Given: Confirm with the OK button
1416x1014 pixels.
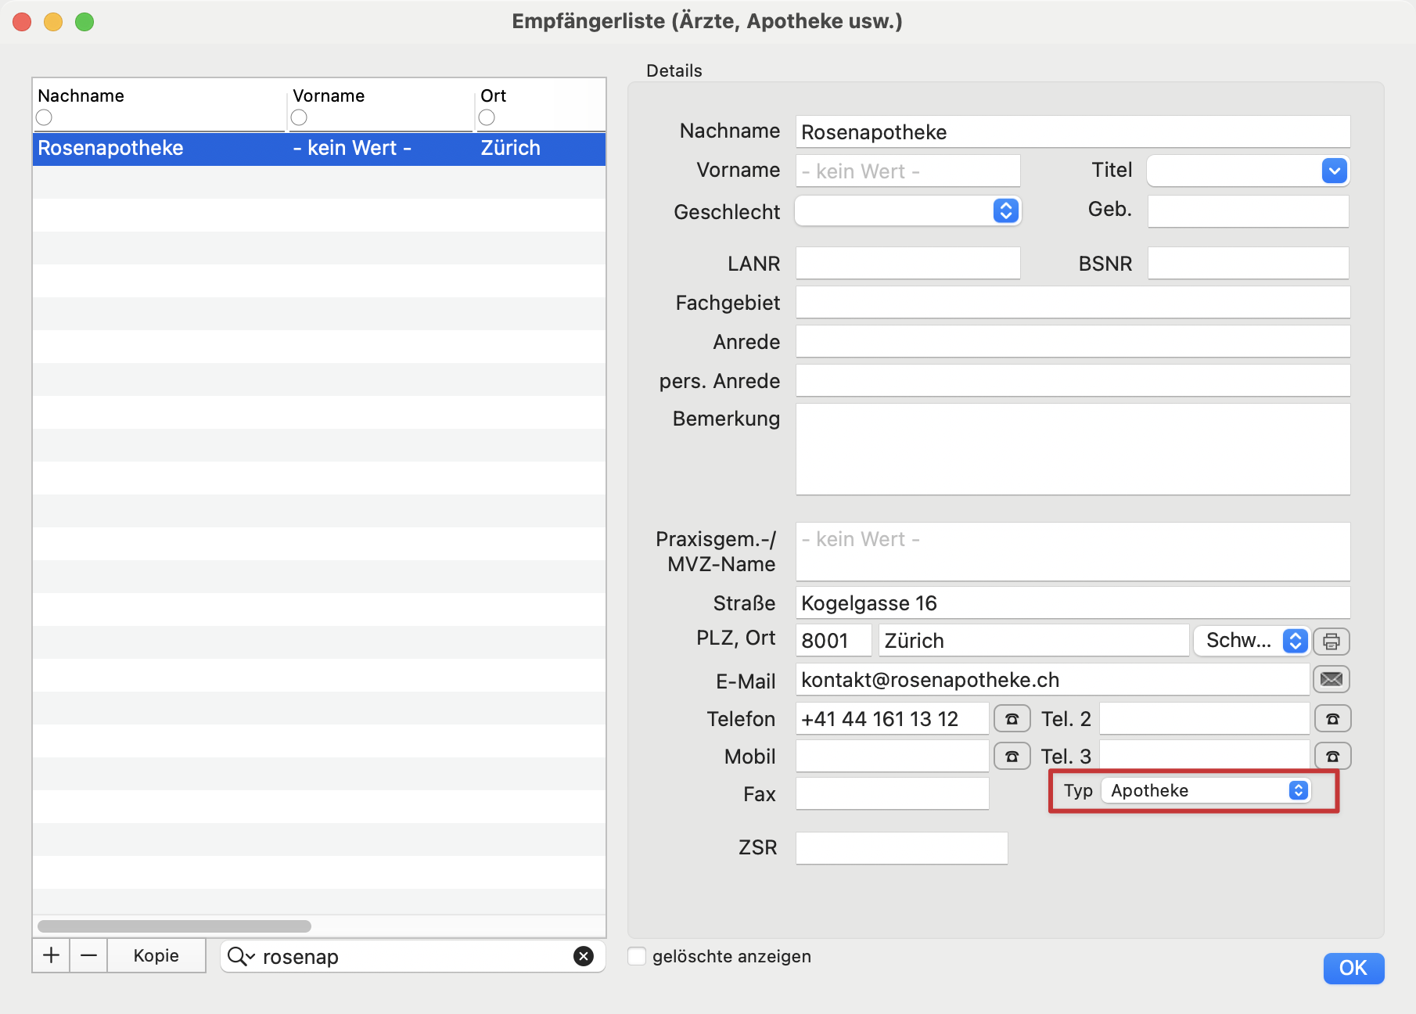Looking at the screenshot, I should click(1353, 968).
